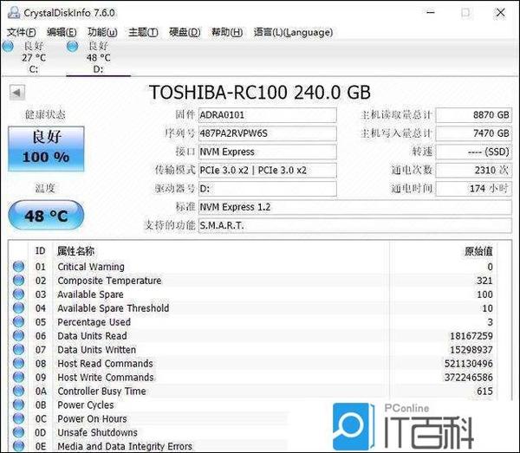The height and width of the screenshot is (453, 520).
Task: Open the 功能(u) menu
Action: coord(102,32)
